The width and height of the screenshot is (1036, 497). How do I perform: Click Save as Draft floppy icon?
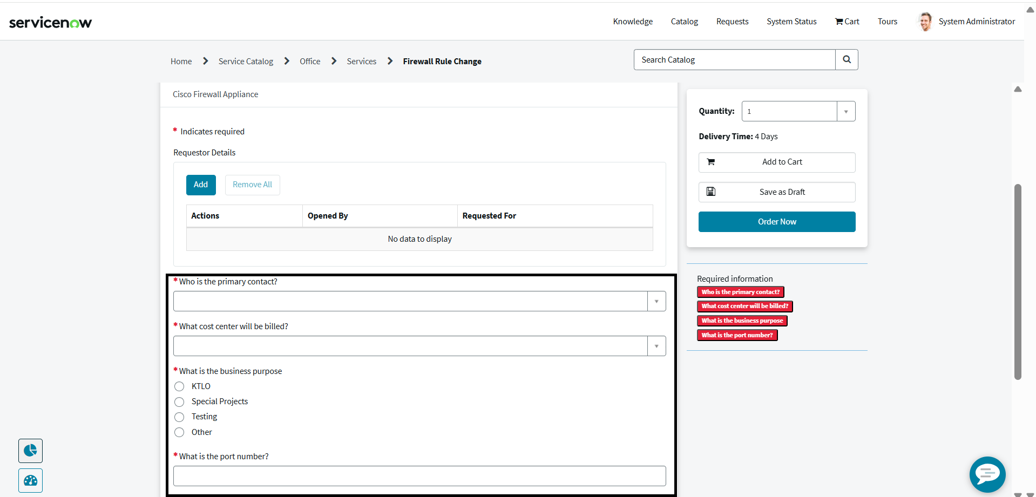[x=711, y=192]
